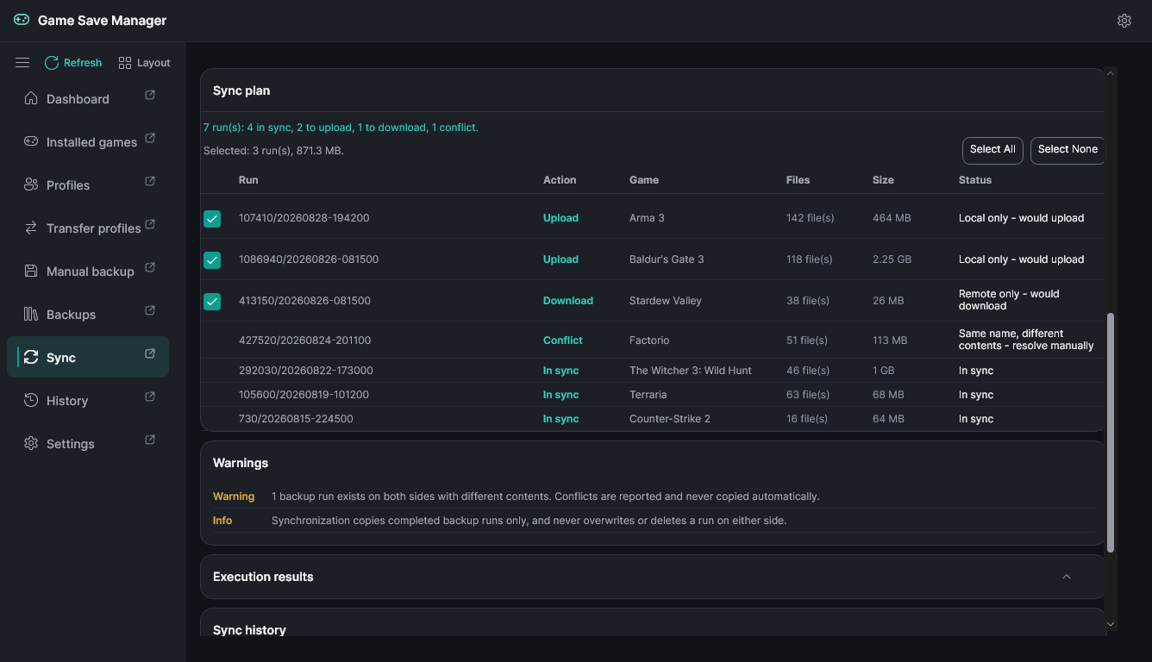Open the Layout options
Screen dimensions: 1152x662
144,63
